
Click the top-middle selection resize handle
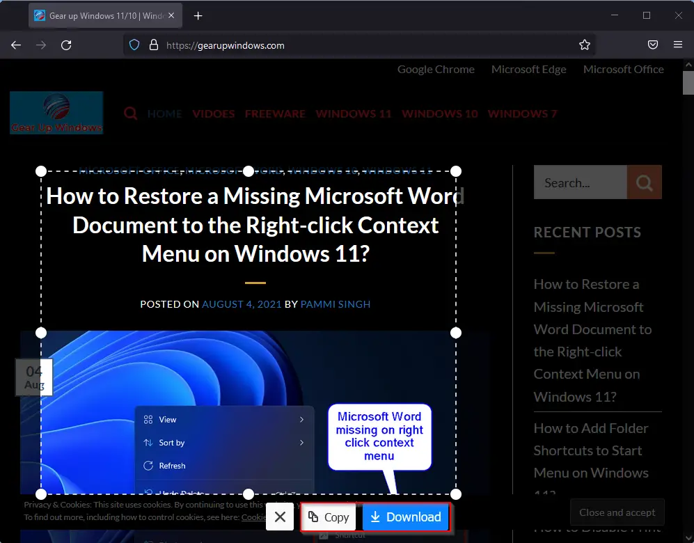(x=249, y=171)
